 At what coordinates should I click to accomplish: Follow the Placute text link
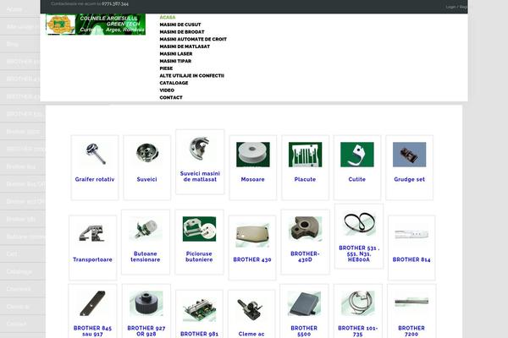click(305, 179)
